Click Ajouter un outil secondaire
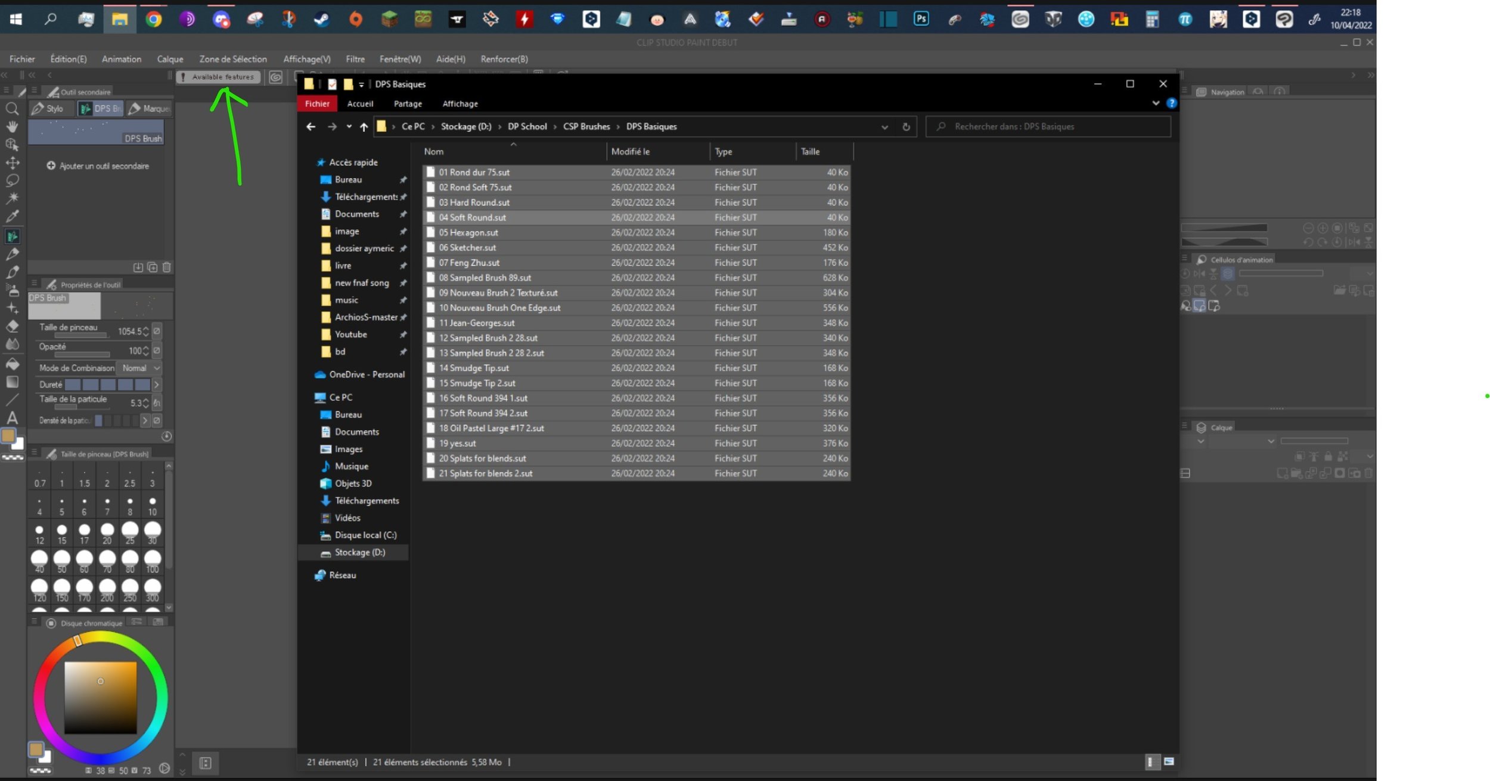 [98, 166]
